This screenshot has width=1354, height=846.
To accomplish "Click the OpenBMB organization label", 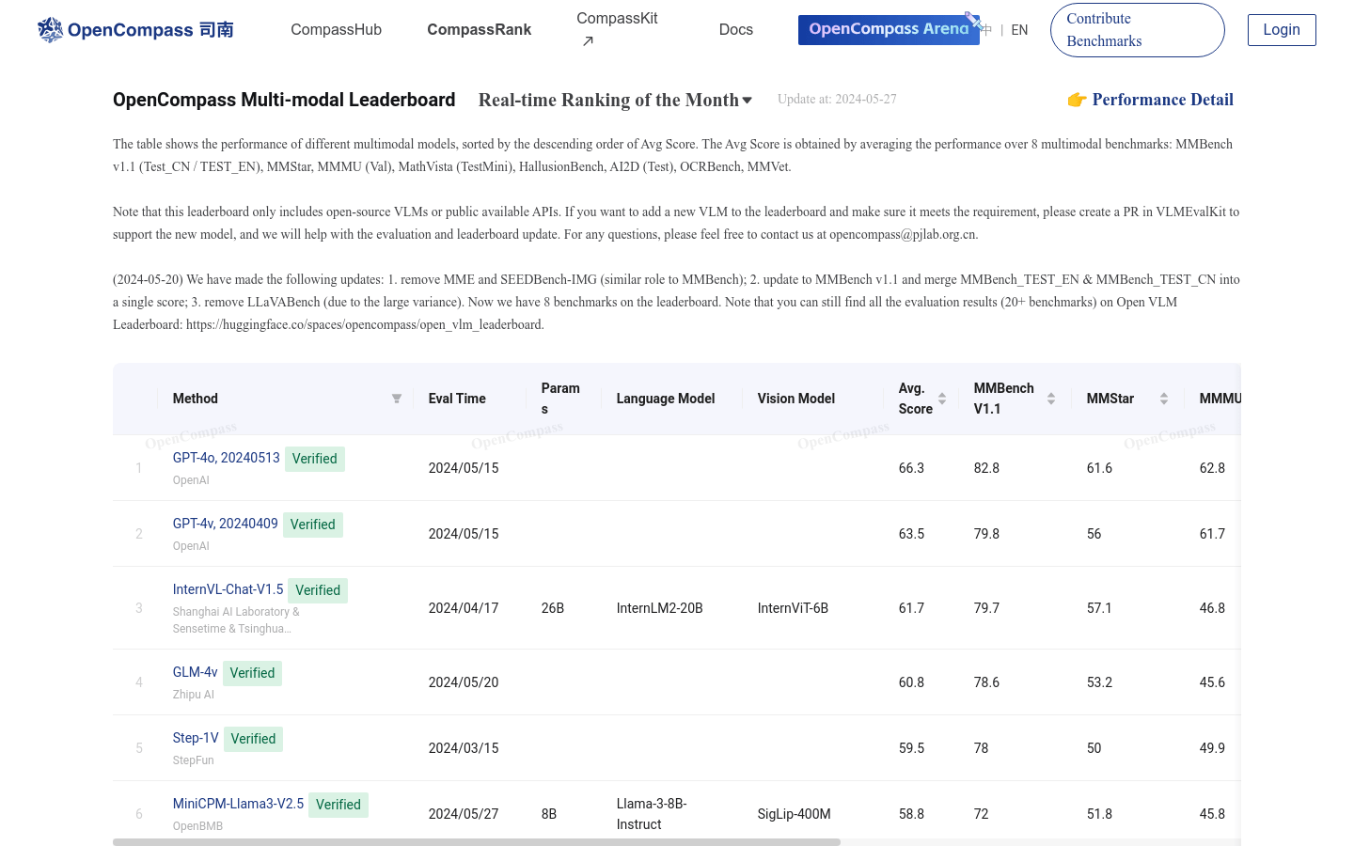I will coord(197,826).
